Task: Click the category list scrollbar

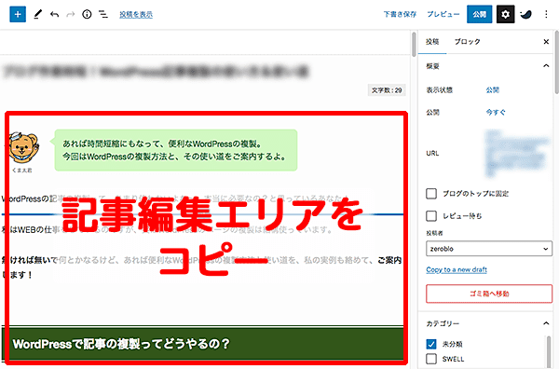Action: tap(549, 351)
